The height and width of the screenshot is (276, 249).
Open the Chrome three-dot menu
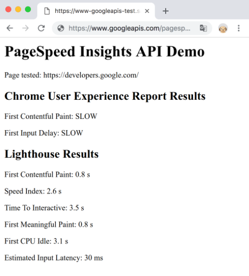coord(239,28)
